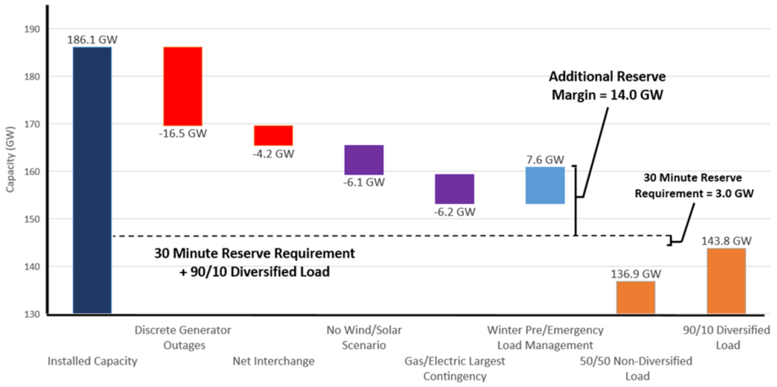This screenshot has height=387, width=777.
Task: Click the dark blue Installed Capacity bar
Action: 92,180
